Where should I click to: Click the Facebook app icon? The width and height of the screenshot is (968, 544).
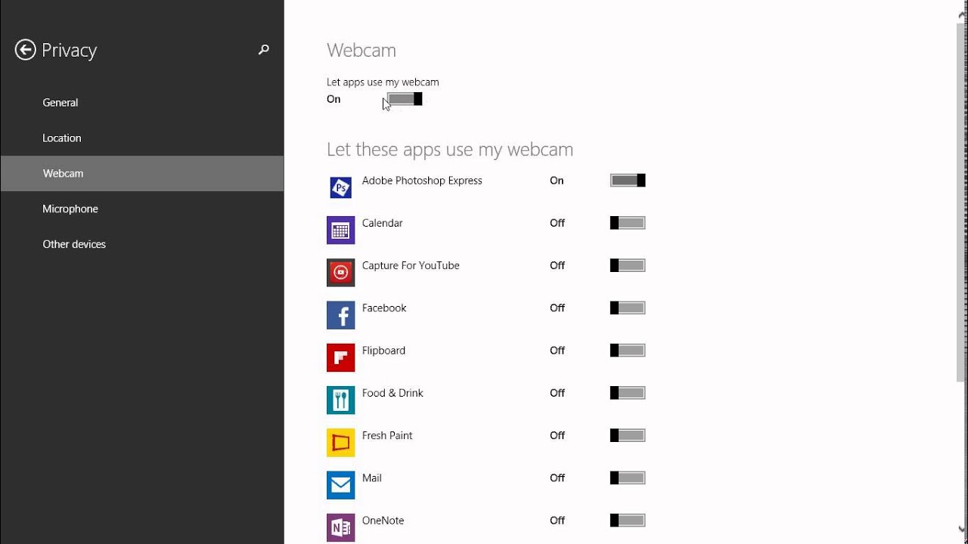pos(340,315)
